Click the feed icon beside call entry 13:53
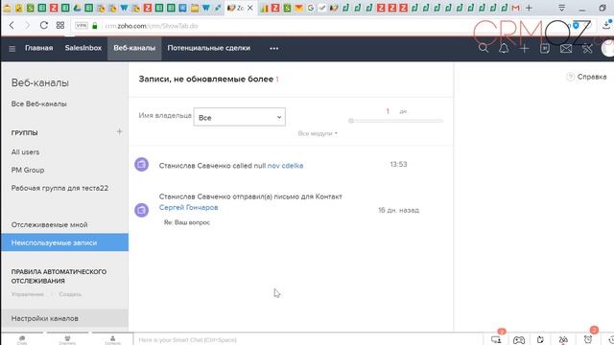Viewport: 614px width, 345px height. 142,164
